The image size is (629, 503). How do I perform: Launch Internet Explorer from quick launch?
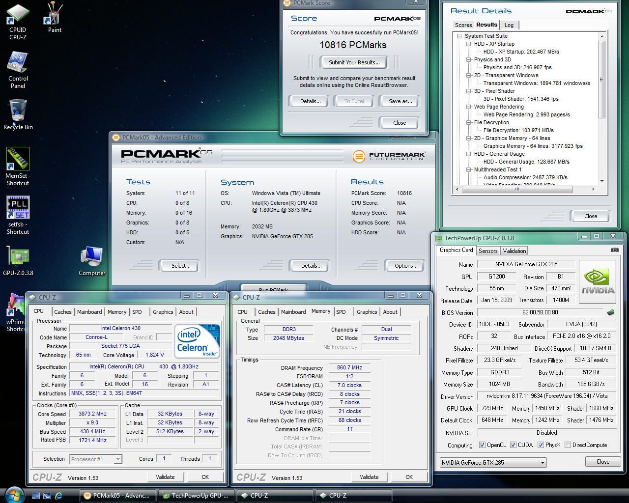coord(58,496)
